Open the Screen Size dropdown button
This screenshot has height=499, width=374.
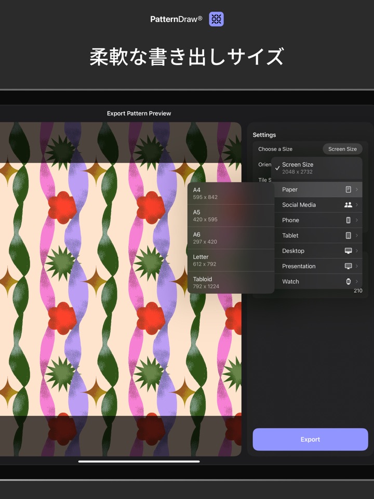click(x=342, y=149)
